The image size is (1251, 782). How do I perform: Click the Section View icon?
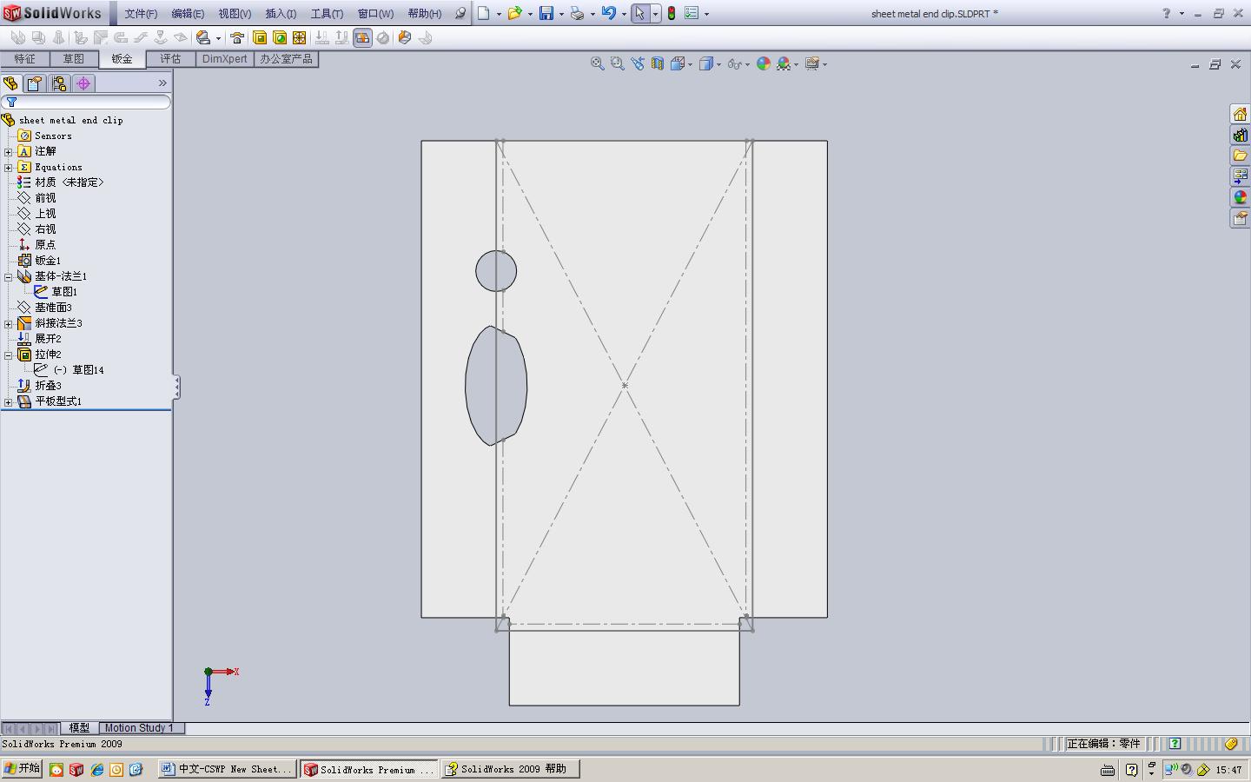(x=658, y=63)
